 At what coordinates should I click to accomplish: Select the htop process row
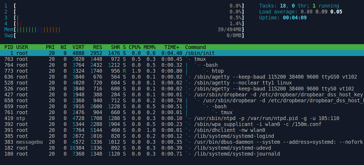click(182, 71)
